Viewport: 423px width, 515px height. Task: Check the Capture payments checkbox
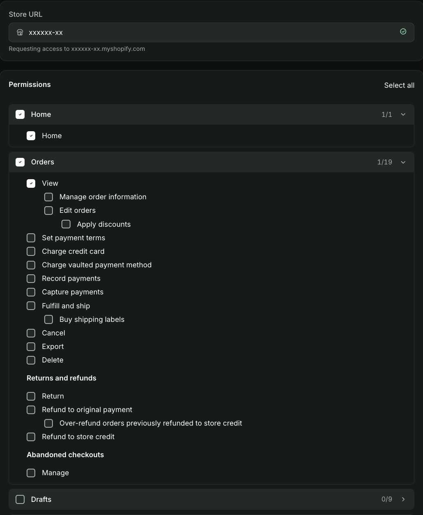point(31,292)
